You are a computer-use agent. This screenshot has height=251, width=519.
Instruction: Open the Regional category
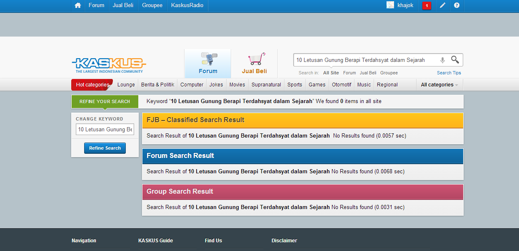click(387, 85)
